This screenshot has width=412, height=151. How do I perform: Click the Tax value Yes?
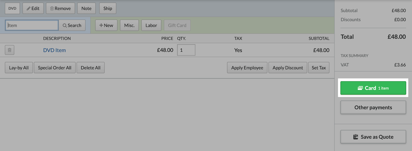238,50
